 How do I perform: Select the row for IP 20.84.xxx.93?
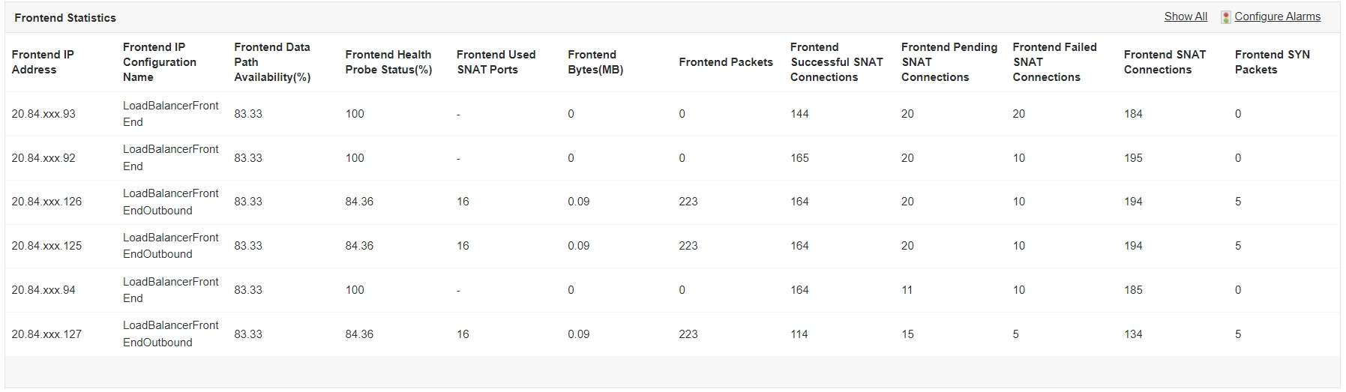pyautogui.click(x=43, y=114)
